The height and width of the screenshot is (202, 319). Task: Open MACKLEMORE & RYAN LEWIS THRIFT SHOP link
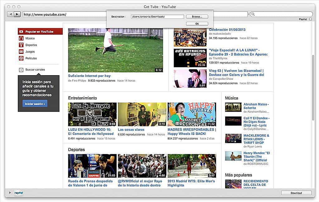click(256, 139)
